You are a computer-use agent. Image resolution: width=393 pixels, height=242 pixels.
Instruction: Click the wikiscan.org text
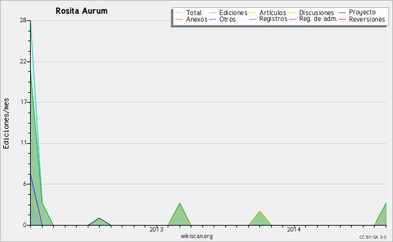pos(196,236)
